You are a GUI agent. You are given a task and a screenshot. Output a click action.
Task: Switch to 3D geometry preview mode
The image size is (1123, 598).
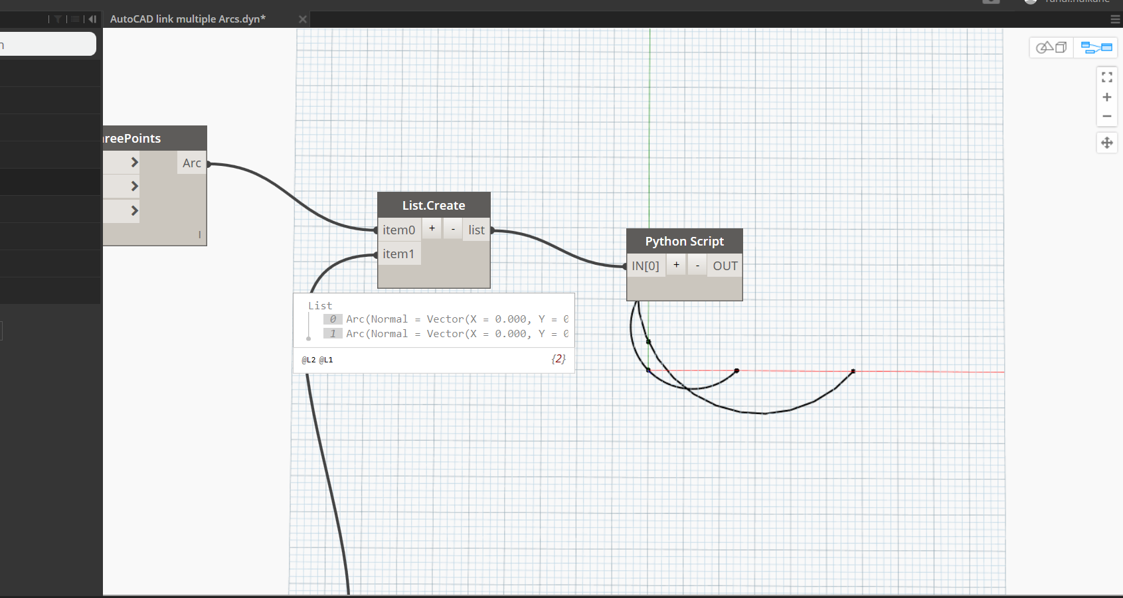(x=1051, y=47)
